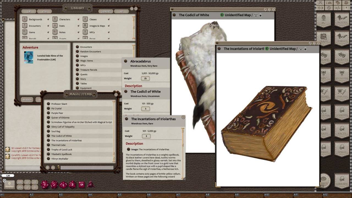Expand the Story category
352x198 pixels.
(77, 79)
